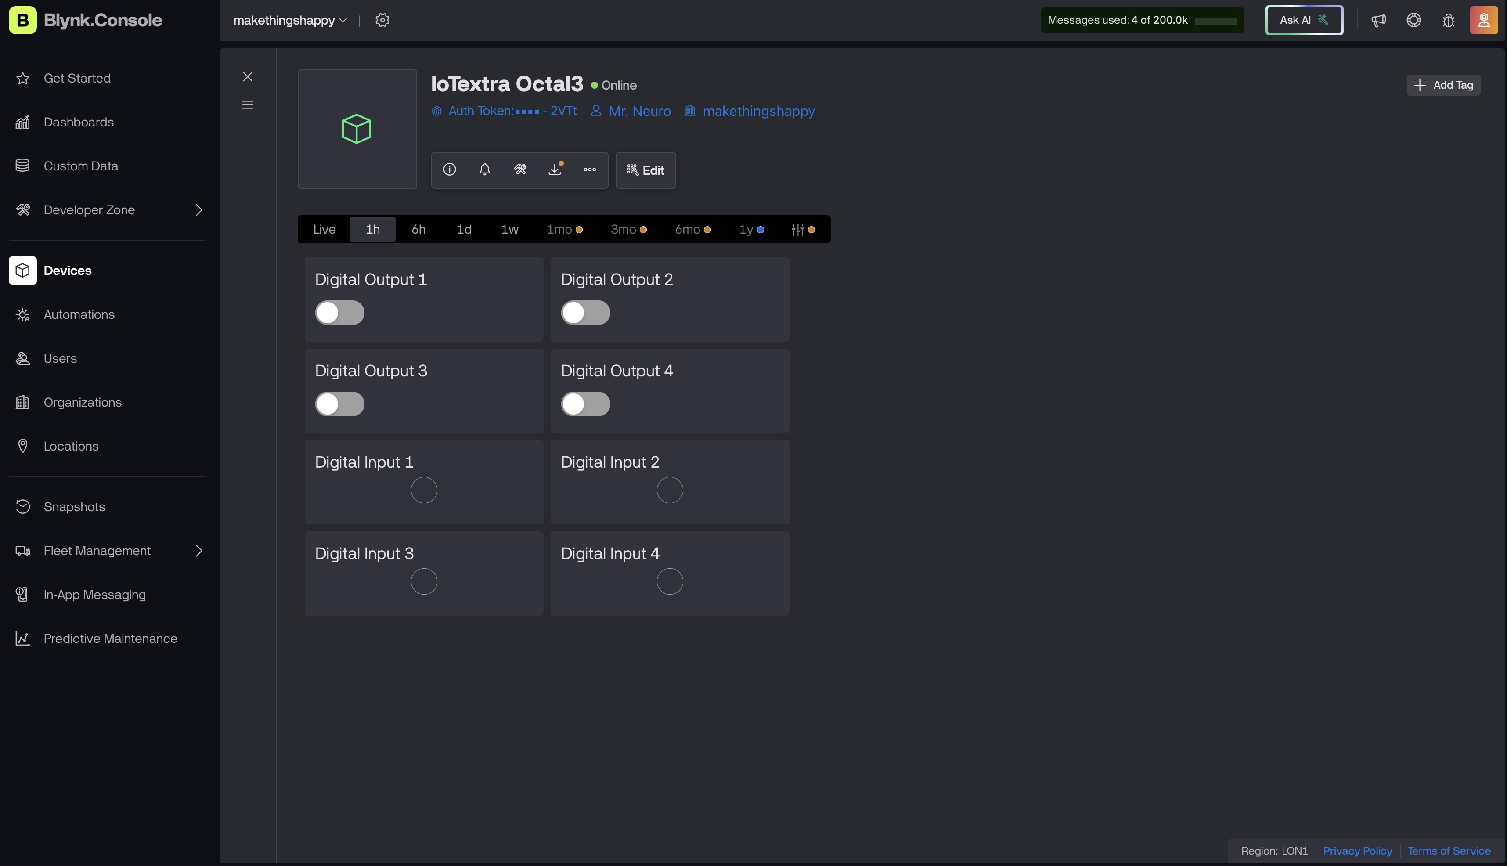Click the Organizations building icon
1507x866 pixels.
pyautogui.click(x=22, y=403)
